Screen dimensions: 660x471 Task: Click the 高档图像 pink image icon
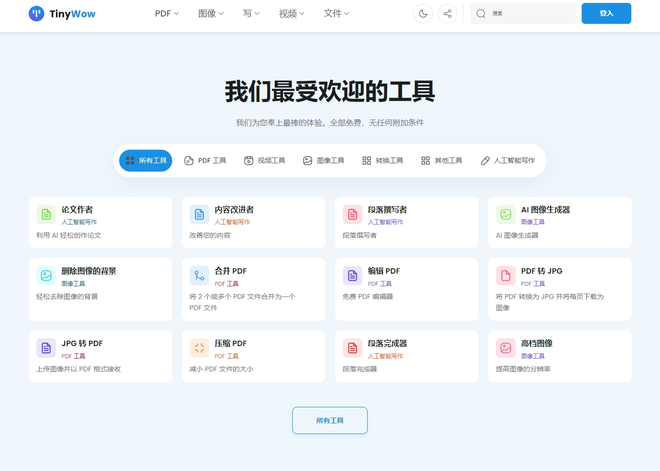(x=506, y=348)
